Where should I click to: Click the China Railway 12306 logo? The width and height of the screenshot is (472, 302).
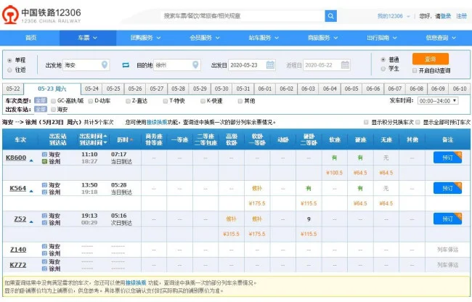41,15
